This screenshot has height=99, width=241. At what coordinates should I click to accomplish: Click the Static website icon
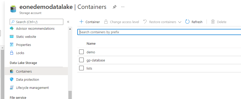(12, 37)
